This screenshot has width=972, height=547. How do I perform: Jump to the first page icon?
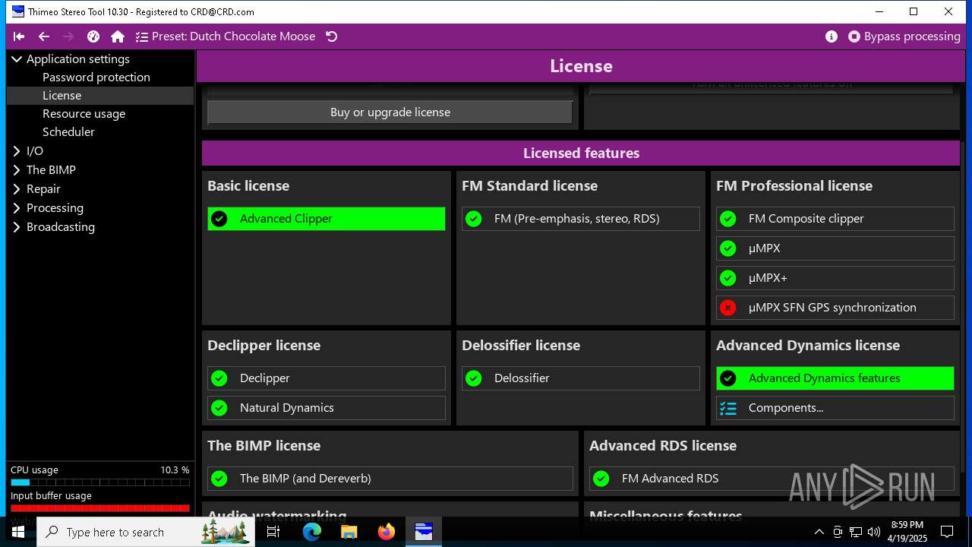(x=19, y=36)
